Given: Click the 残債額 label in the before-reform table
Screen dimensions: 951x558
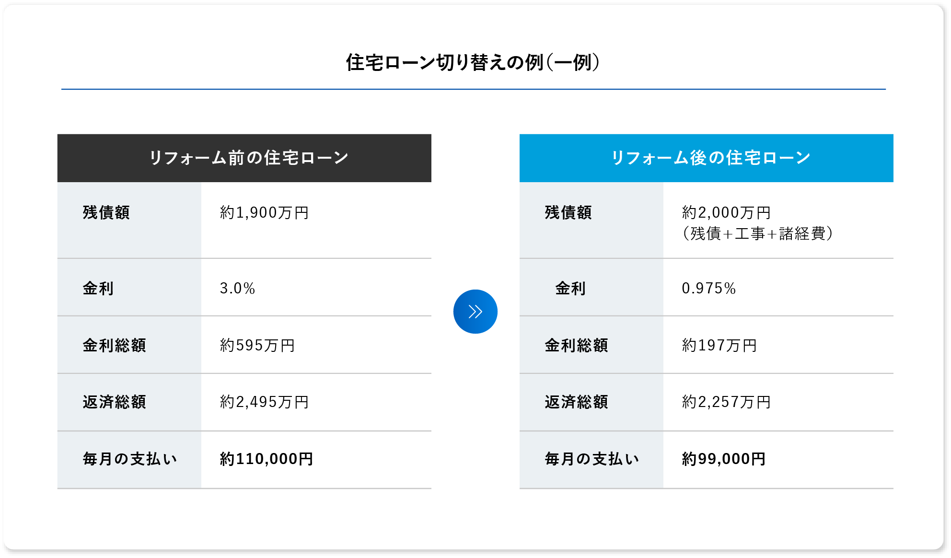Looking at the screenshot, I should (x=106, y=212).
